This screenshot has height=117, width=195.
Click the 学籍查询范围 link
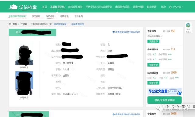point(78,24)
